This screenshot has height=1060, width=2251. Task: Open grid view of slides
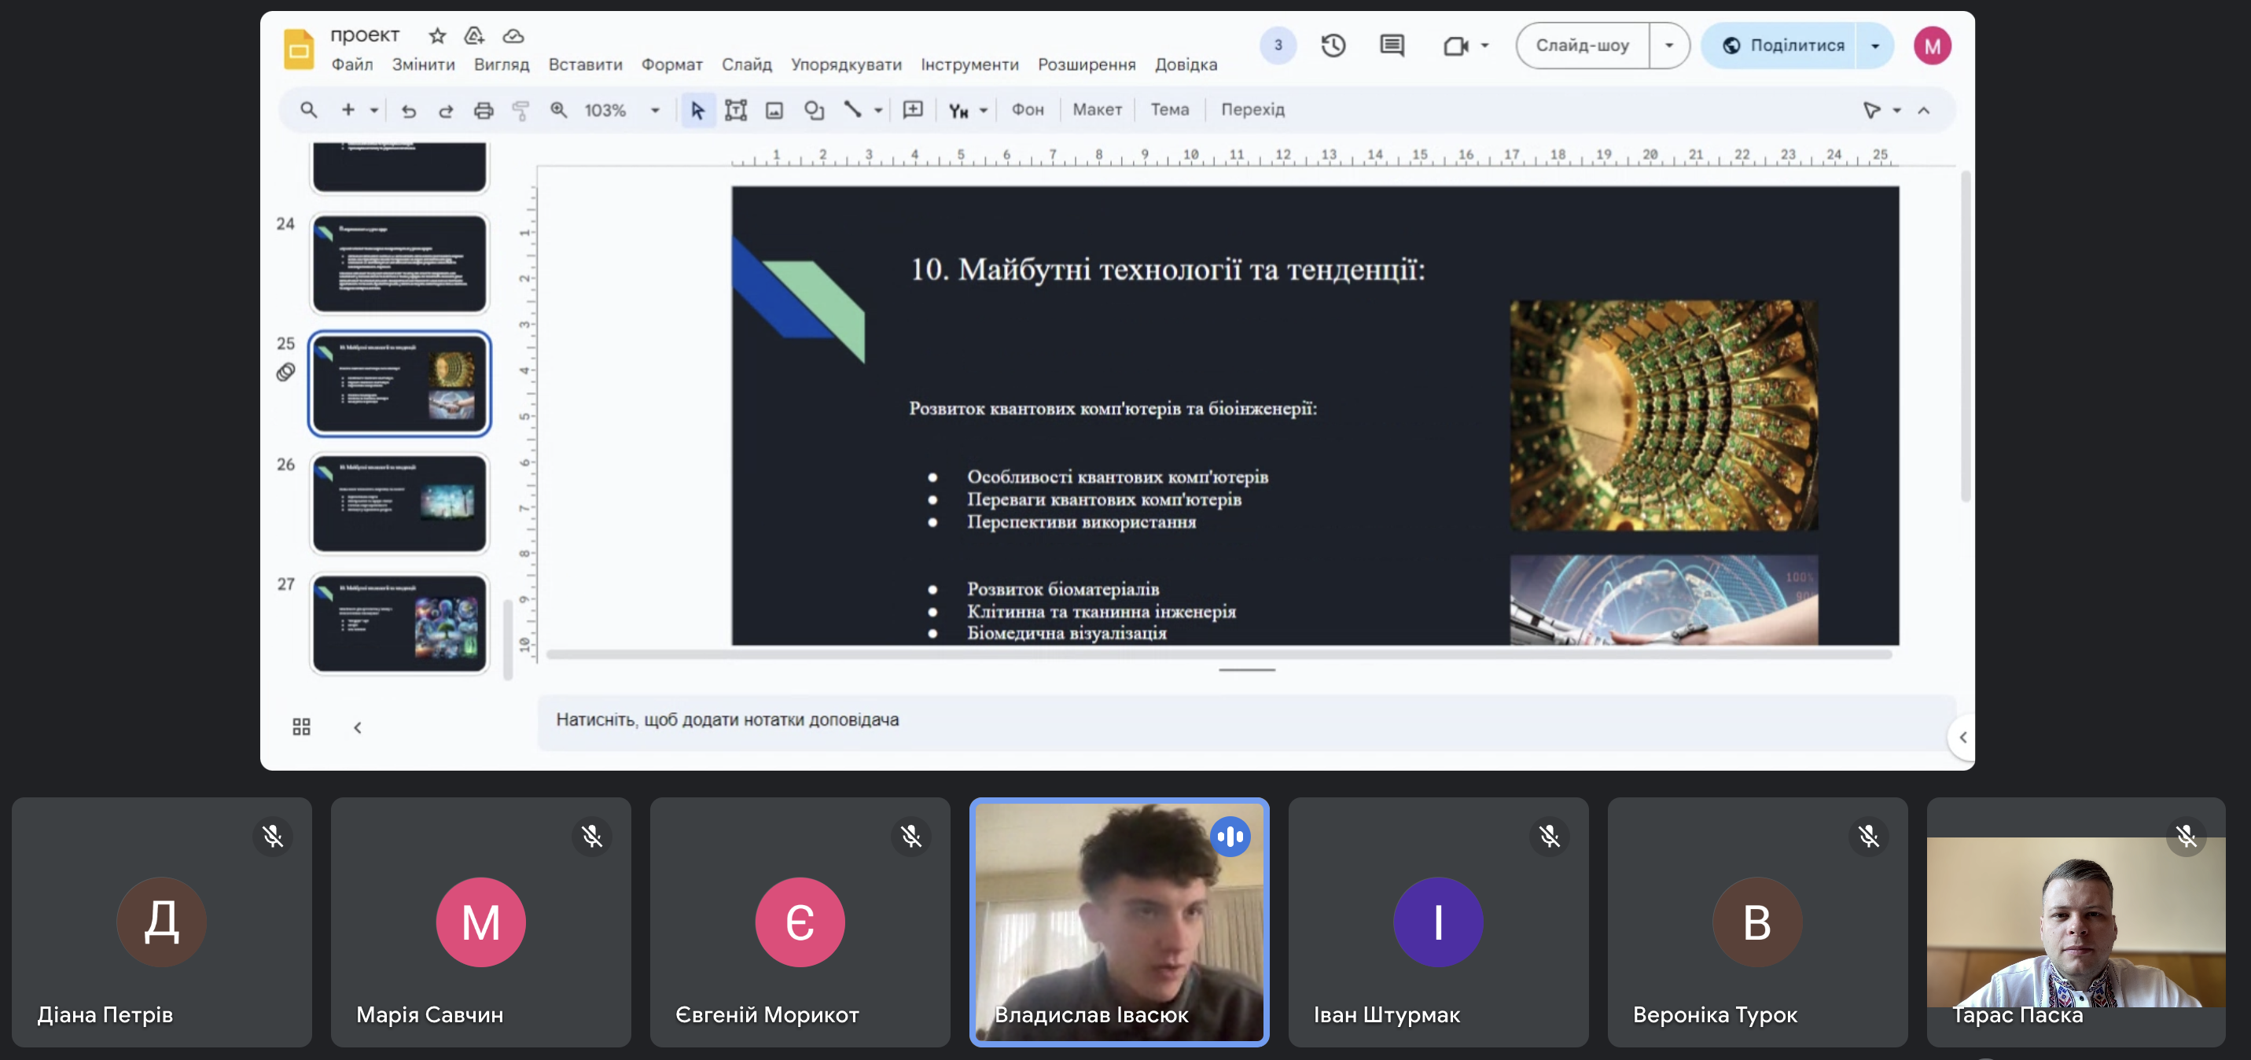tap(301, 727)
